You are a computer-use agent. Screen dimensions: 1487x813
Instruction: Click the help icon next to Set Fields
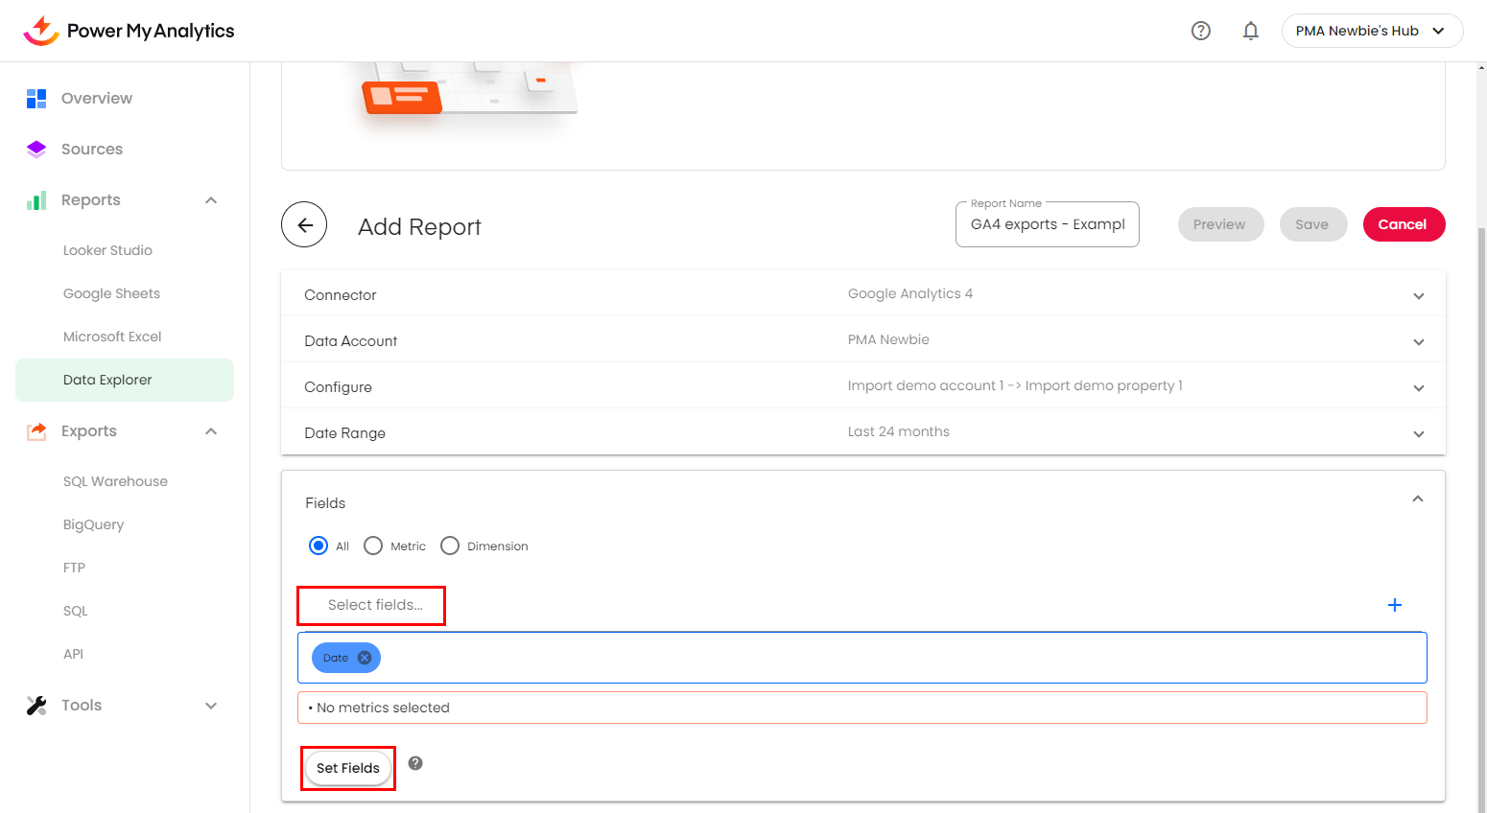click(415, 763)
